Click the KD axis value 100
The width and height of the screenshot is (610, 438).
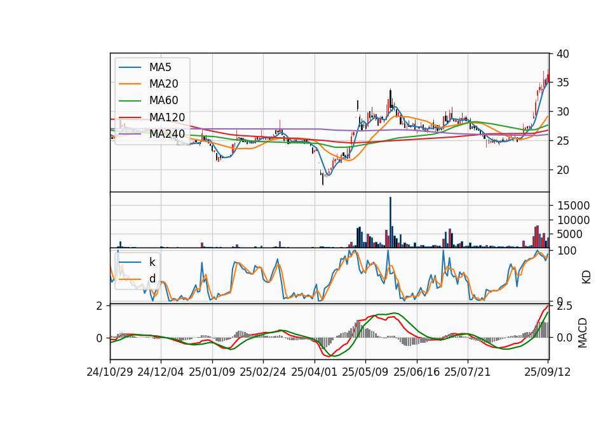(567, 251)
